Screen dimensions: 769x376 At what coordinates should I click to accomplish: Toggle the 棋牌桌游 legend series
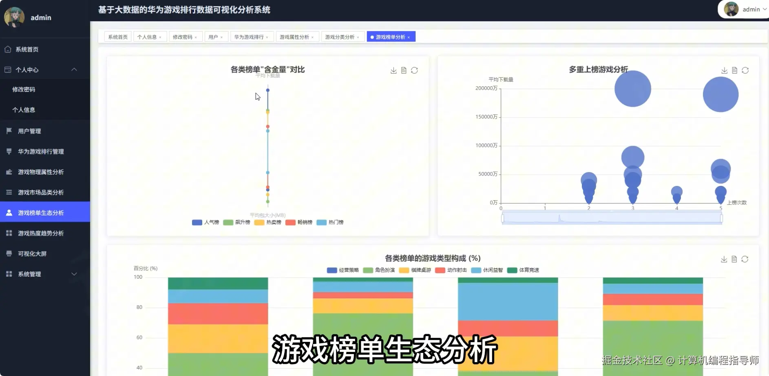click(415, 270)
